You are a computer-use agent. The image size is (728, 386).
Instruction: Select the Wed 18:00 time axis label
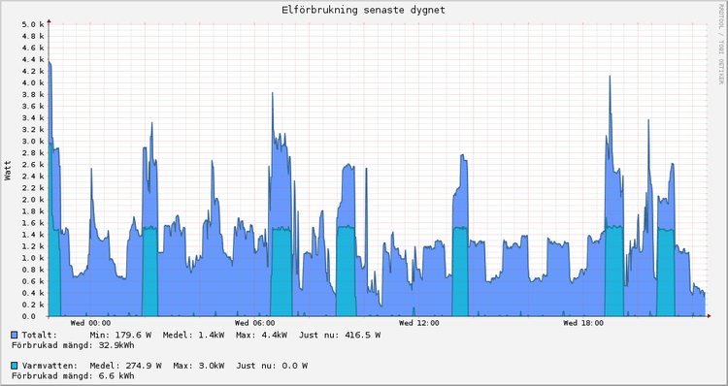583,323
